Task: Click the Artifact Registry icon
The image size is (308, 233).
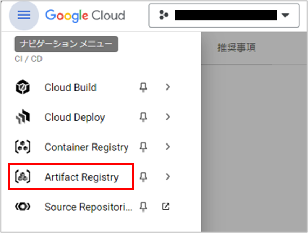Action: (x=23, y=176)
